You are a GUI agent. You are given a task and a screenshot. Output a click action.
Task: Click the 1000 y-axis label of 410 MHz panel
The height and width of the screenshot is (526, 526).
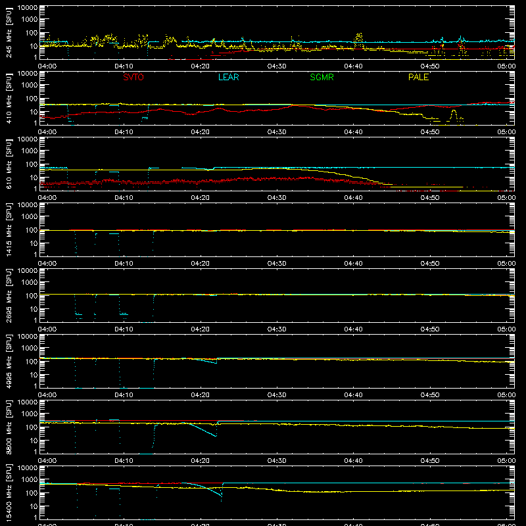coord(30,85)
